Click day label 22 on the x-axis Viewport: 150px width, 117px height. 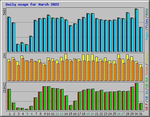[101, 114]
